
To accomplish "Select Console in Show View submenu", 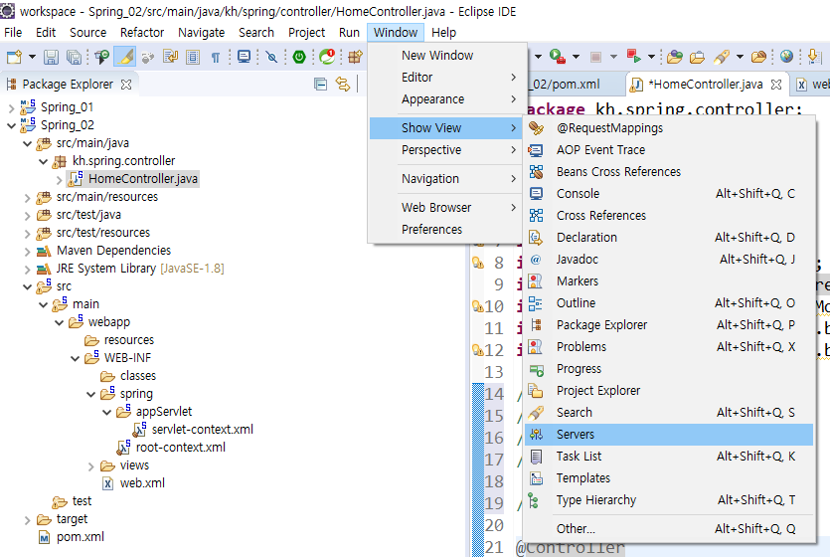I will [x=669, y=194].
